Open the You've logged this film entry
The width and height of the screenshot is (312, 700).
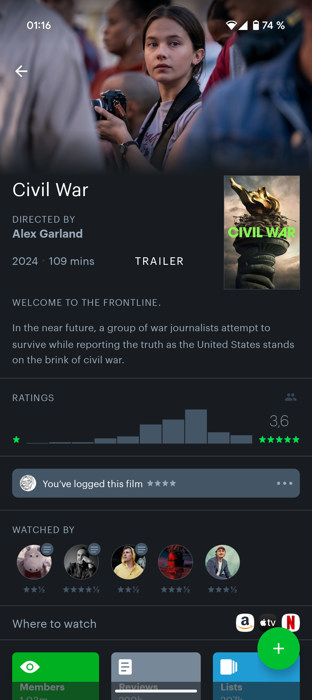156,483
